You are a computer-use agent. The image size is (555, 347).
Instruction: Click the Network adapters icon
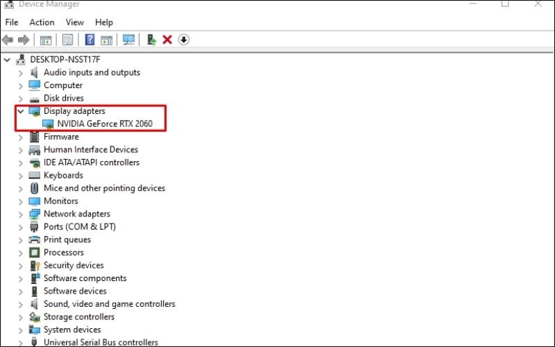coord(34,214)
